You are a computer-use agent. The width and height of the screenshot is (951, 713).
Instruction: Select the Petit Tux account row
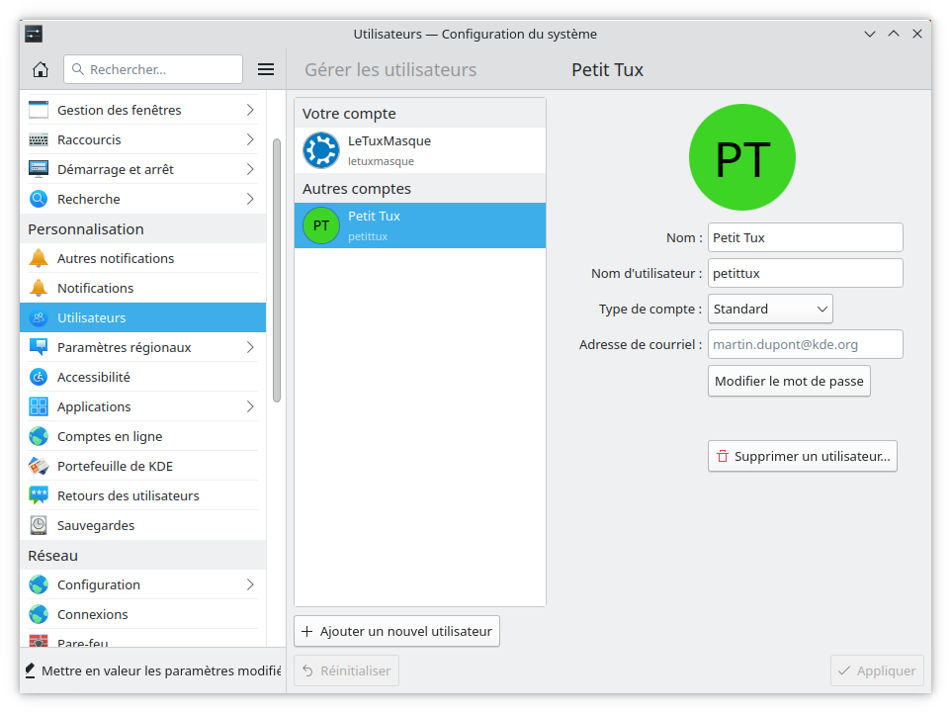click(420, 225)
